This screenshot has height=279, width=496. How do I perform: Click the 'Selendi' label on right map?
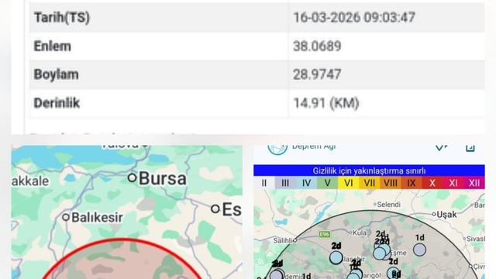(389, 205)
